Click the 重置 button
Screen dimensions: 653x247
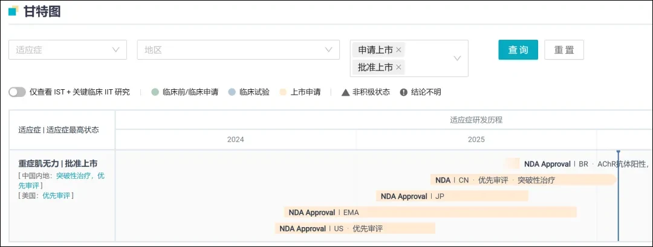click(x=564, y=50)
